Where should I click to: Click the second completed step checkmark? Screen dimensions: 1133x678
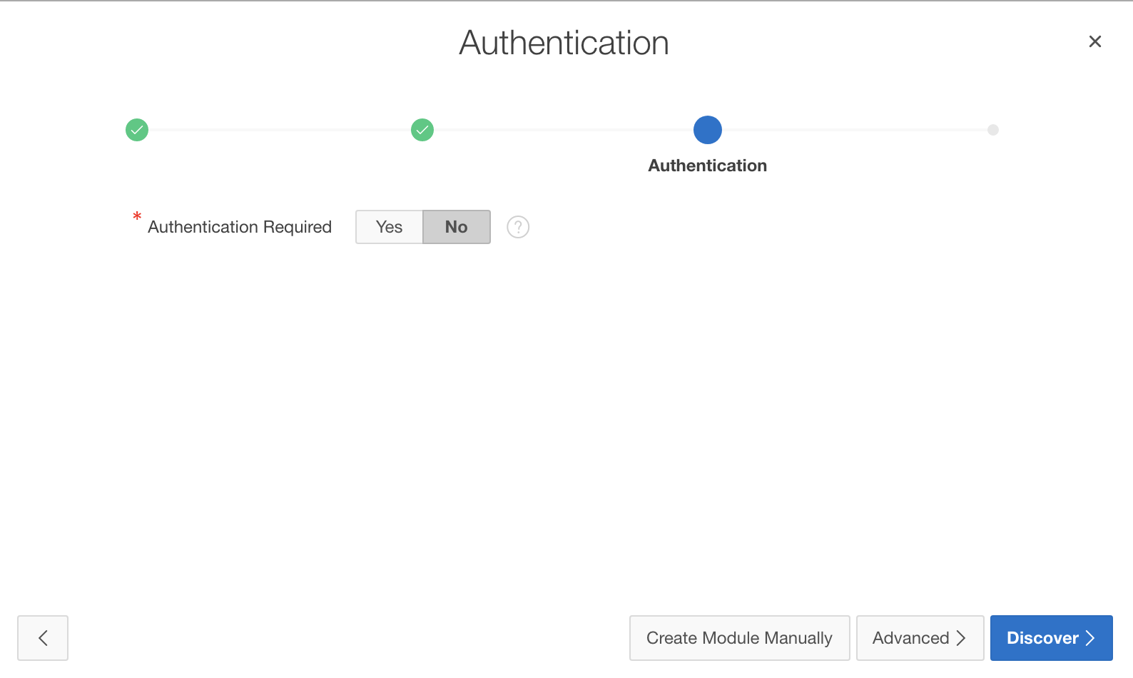point(422,130)
